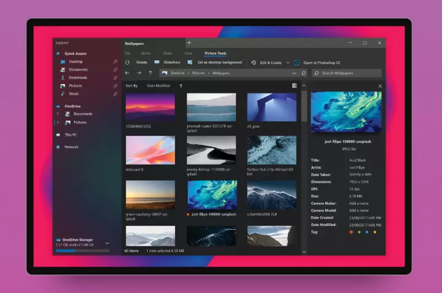442x293 pixels.
Task: Click the Rotate icon in the ribbon
Action: click(128, 63)
